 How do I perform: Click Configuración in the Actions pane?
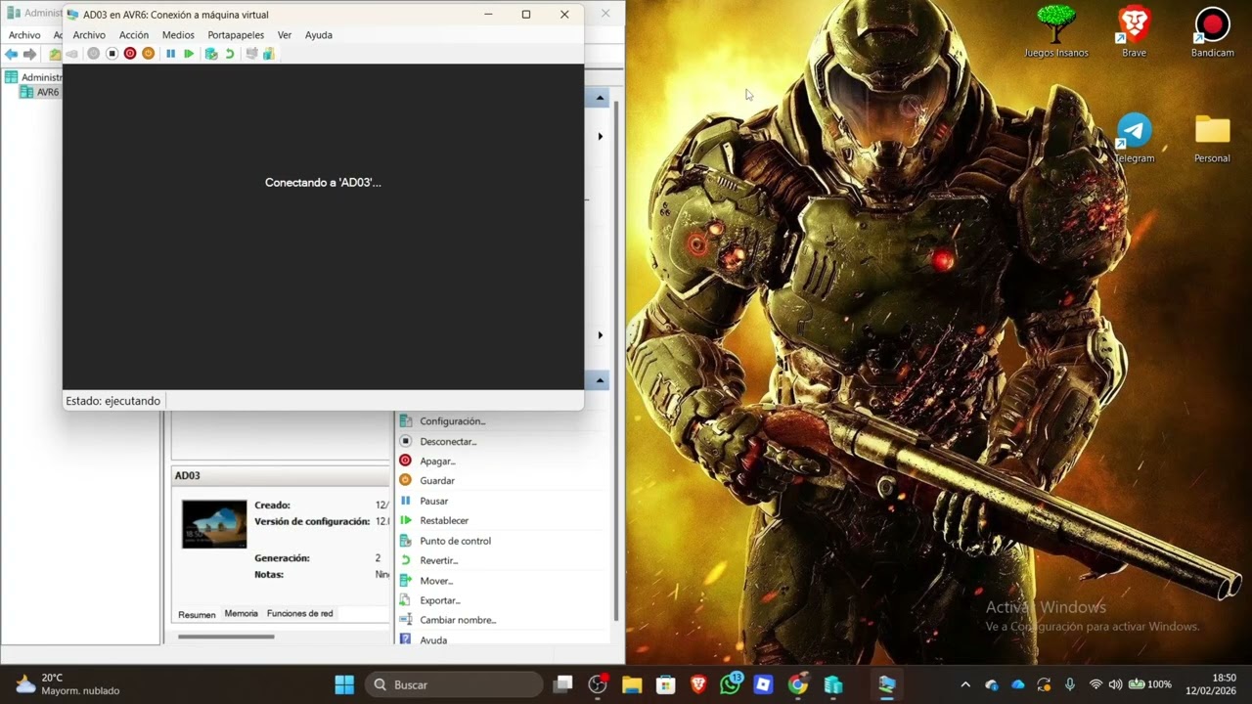[x=453, y=421]
